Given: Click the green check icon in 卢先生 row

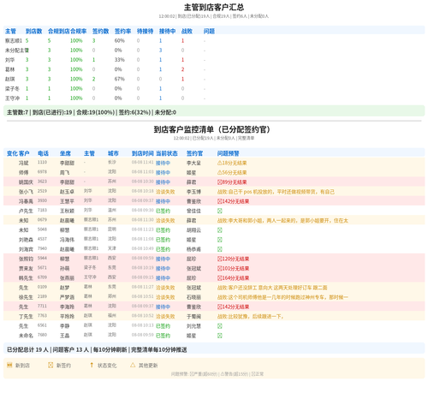Looking at the screenshot, I should pos(220,211).
